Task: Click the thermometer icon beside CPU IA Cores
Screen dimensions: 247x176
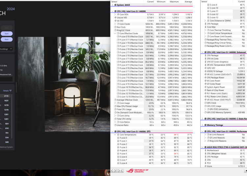Action: [x=206, y=58]
